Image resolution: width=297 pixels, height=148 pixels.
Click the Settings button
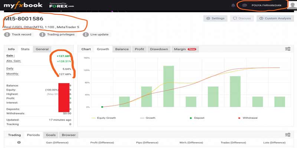coord(215,18)
